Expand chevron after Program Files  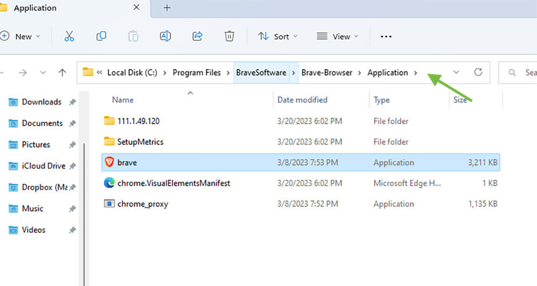pos(228,73)
